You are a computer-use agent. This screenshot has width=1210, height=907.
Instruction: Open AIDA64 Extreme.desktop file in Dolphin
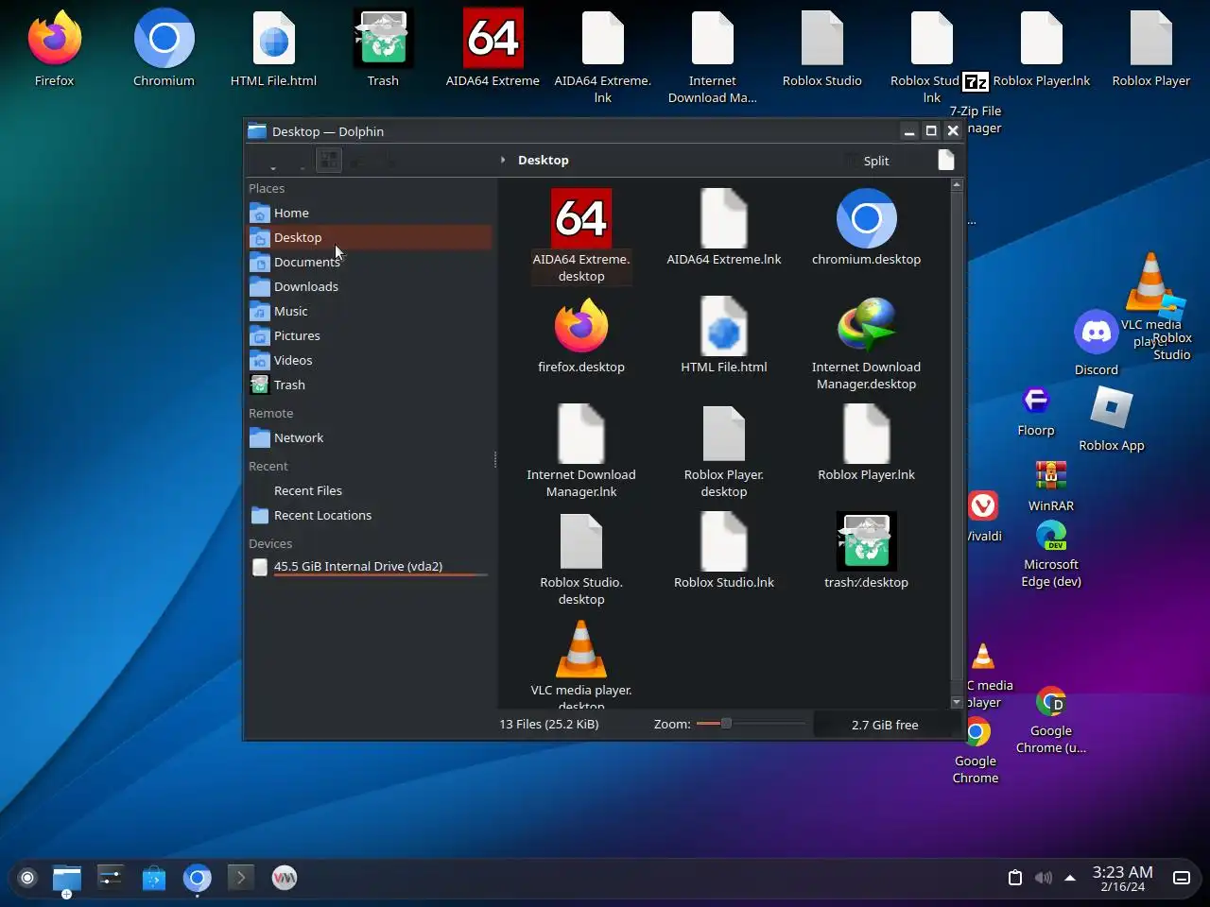point(581,236)
